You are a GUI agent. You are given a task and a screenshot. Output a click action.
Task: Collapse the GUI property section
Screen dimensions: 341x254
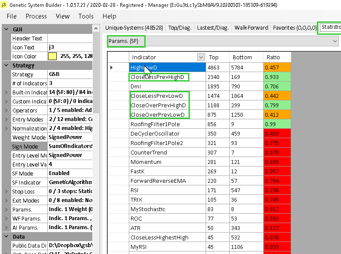pyautogui.click(x=6, y=30)
